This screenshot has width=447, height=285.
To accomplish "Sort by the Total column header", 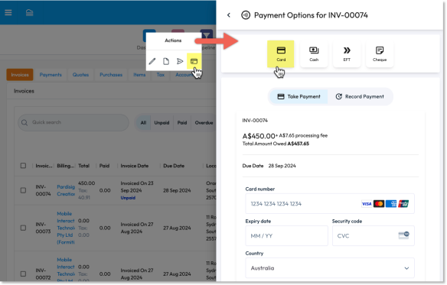I will [84, 166].
